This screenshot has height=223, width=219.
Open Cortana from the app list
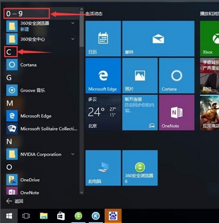point(28,65)
